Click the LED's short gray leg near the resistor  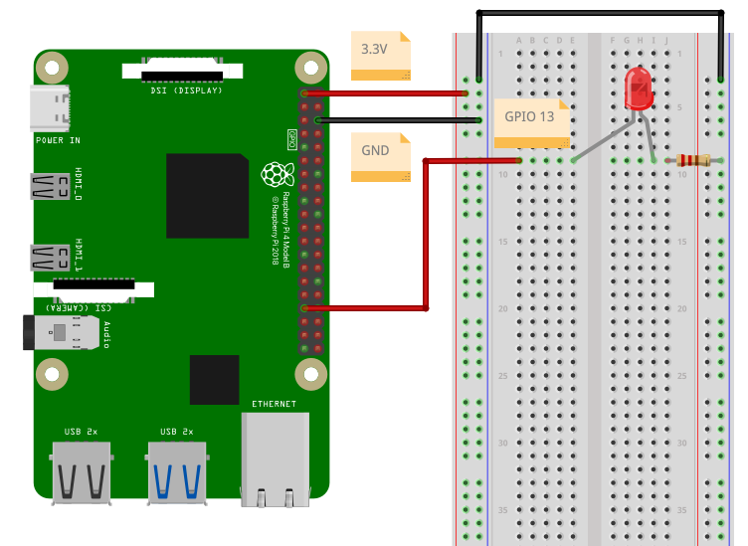(649, 138)
